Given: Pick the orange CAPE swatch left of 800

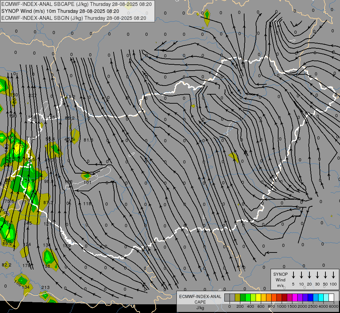Looking at the screenshot, I should click(x=269, y=297).
